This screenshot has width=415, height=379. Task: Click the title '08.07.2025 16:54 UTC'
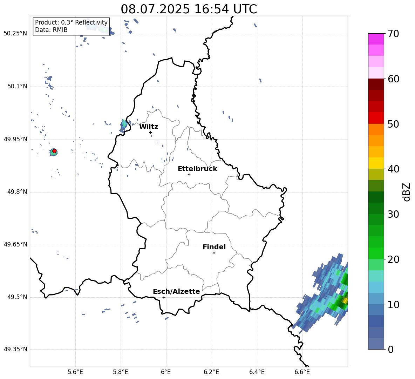pos(189,9)
